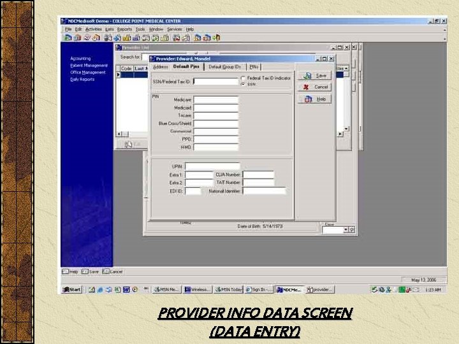Click the NDCMedisoft title bar application icon
Screen dimensions: 459x344
pos(64,21)
